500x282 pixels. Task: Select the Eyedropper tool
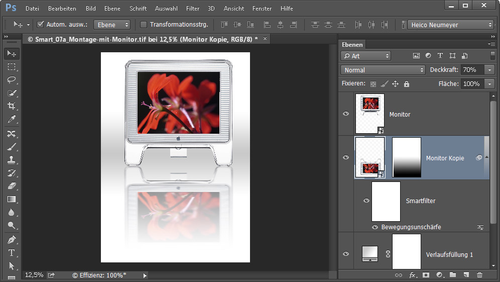12,119
